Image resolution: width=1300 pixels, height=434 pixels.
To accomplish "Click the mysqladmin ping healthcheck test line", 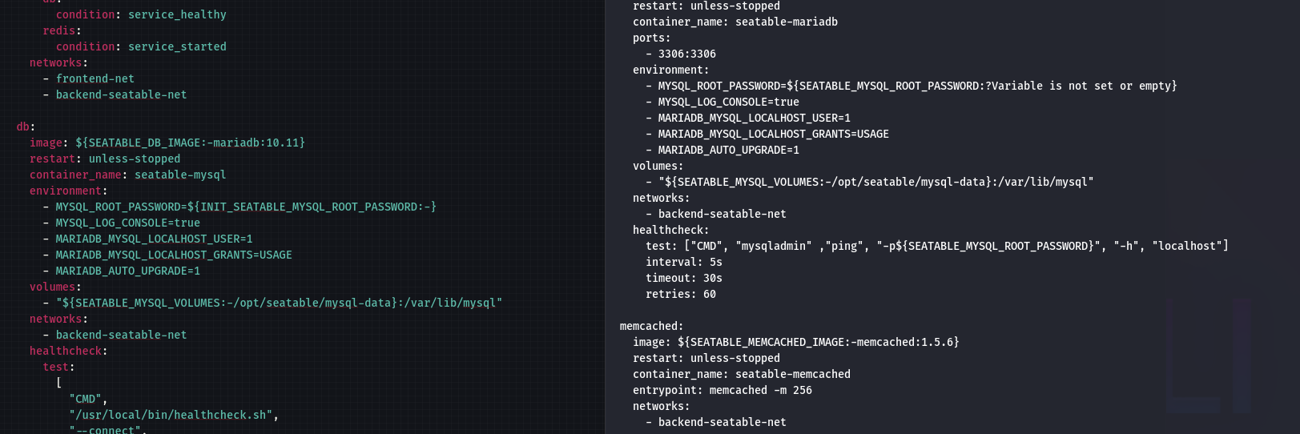I will [x=936, y=246].
